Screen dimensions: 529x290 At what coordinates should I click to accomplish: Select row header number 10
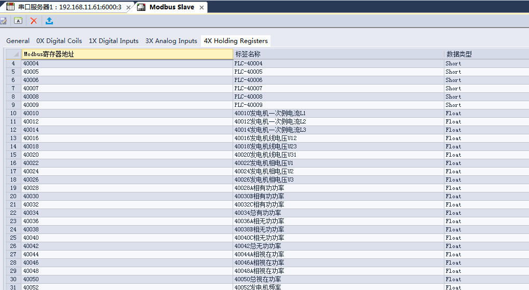pos(13,113)
